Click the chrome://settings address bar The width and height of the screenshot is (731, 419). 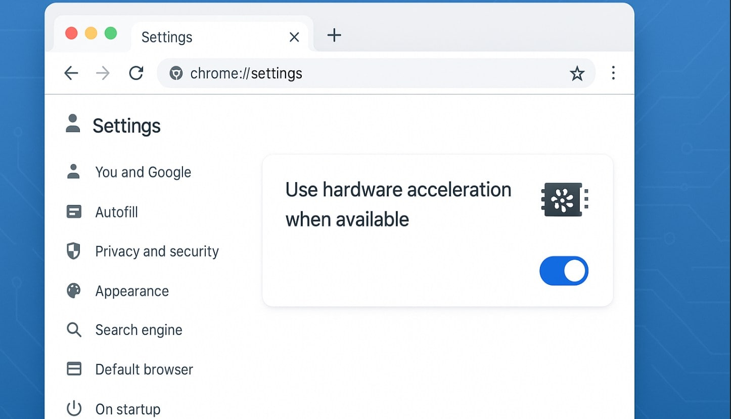[x=246, y=73]
